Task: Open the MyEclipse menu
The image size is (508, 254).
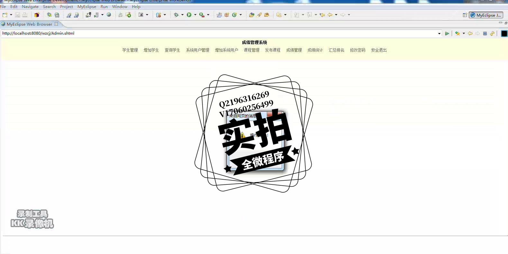Action: 87,6
